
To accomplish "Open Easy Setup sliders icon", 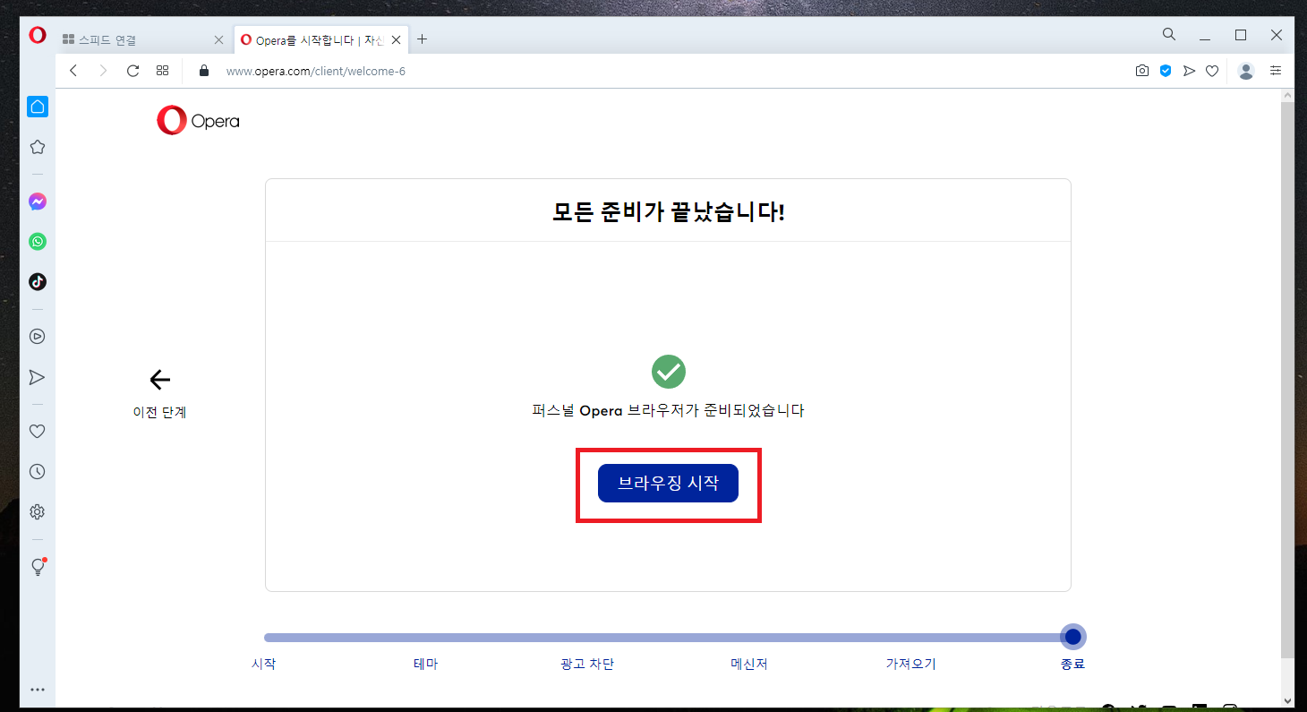I will (1277, 71).
